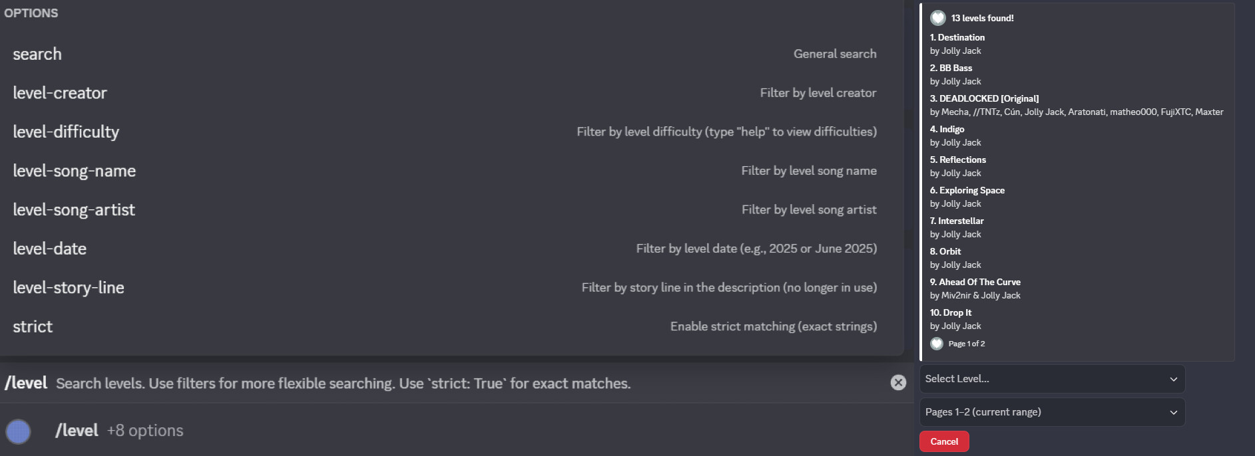Click the '9. Ahead Of The Curve' level title
The width and height of the screenshot is (1255, 456).
pyautogui.click(x=975, y=282)
